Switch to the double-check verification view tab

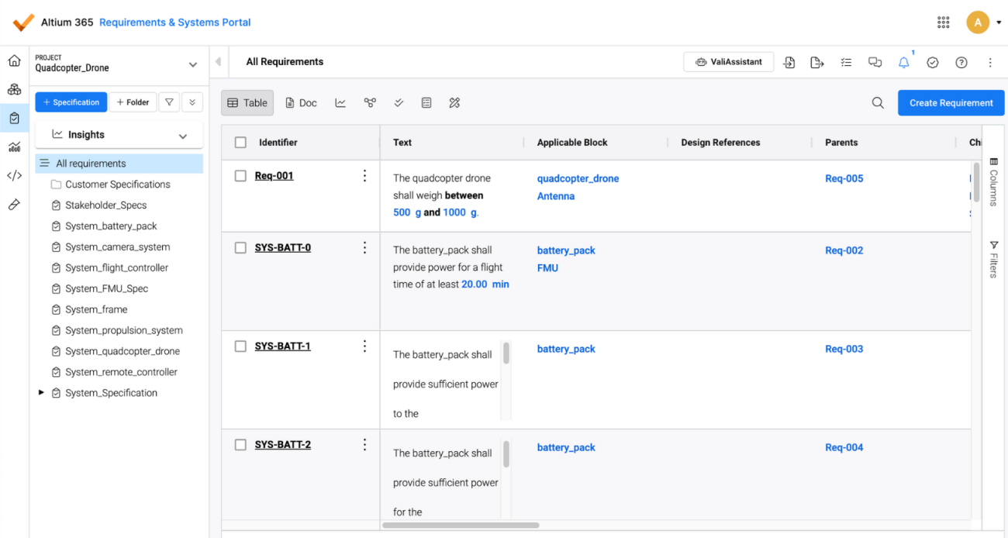point(399,102)
